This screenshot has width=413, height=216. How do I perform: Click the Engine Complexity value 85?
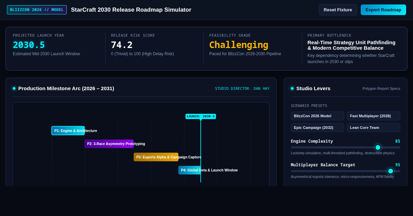click(398, 141)
